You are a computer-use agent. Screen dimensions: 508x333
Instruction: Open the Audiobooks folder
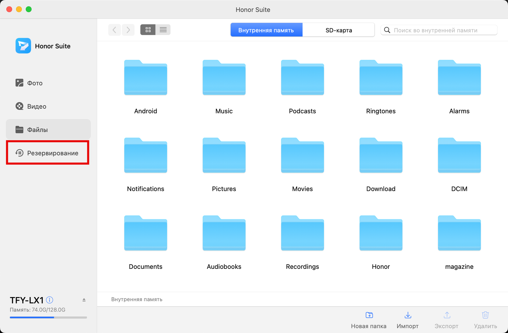224,233
